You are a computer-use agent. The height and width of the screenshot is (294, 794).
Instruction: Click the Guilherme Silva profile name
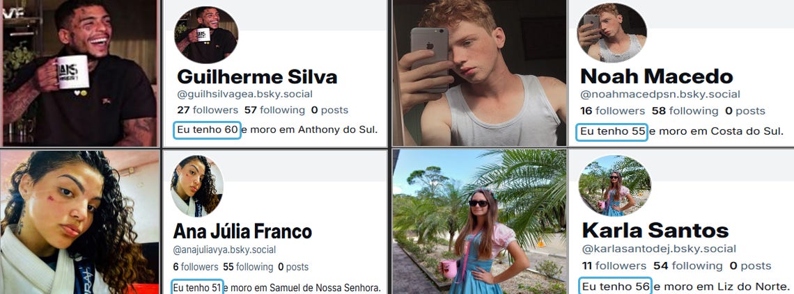click(257, 77)
